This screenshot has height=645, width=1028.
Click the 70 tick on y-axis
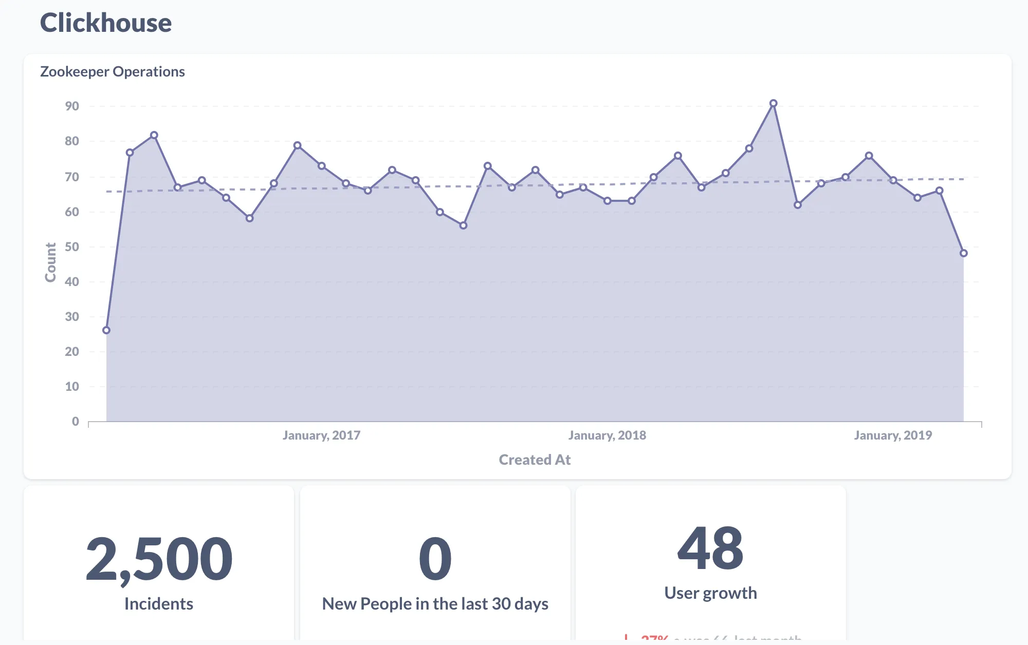(72, 177)
